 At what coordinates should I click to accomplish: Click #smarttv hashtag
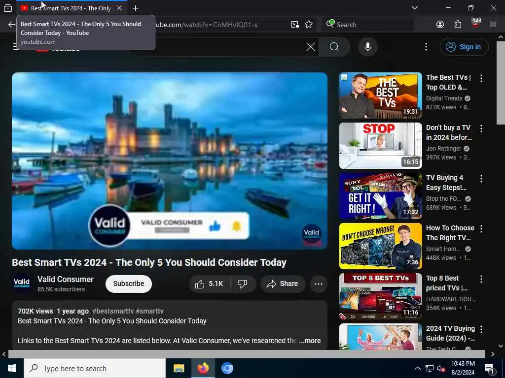tap(149, 311)
